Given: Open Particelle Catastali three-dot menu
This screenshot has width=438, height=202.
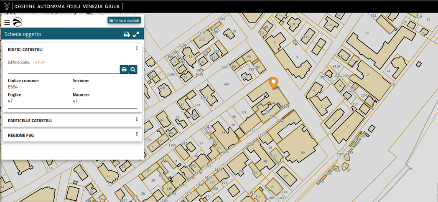Looking at the screenshot, I should point(137,119).
